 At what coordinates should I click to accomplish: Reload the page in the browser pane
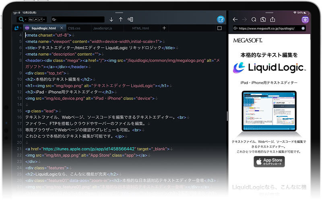254,19
